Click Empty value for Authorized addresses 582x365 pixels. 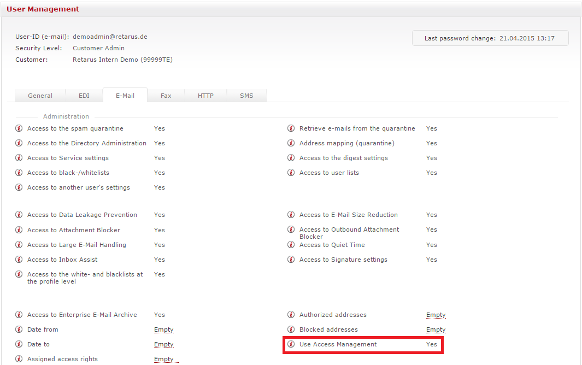436,315
